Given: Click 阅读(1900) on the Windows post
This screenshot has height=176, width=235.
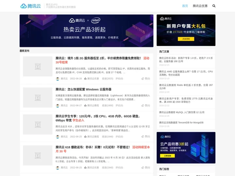Looking at the screenshot, I should point(108,106).
